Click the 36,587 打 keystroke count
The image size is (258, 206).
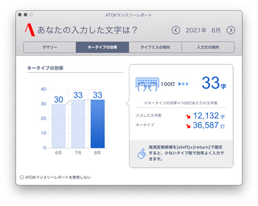[x=209, y=125]
